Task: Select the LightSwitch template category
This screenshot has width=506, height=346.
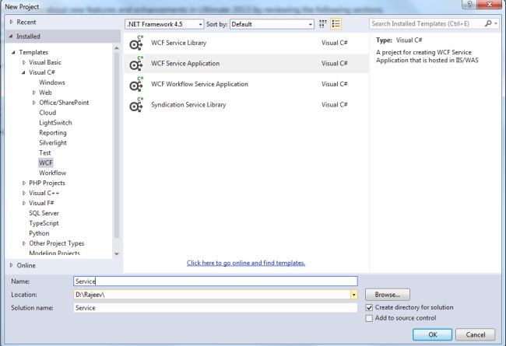Action: tap(55, 123)
